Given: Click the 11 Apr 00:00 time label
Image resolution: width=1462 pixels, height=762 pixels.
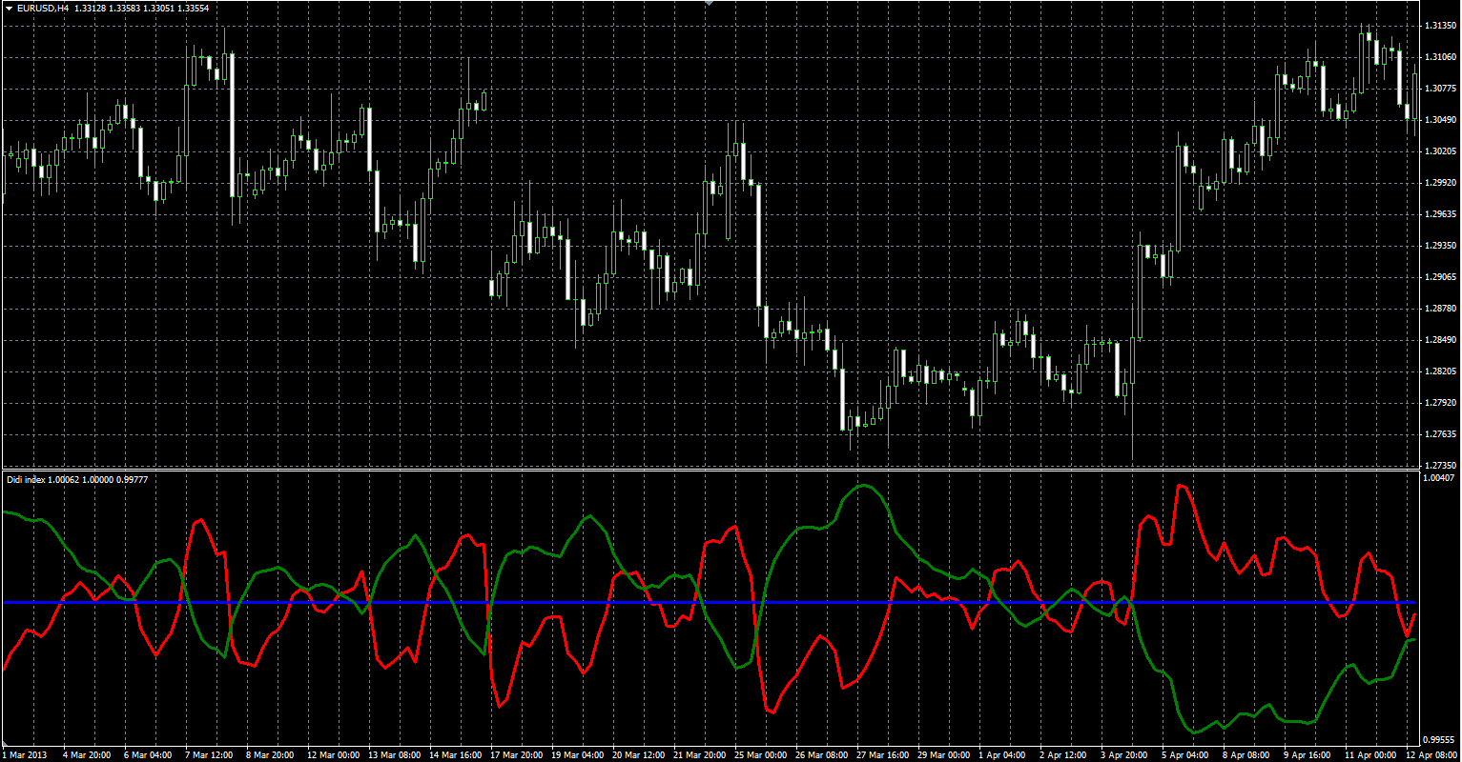Looking at the screenshot, I should pos(1369,755).
